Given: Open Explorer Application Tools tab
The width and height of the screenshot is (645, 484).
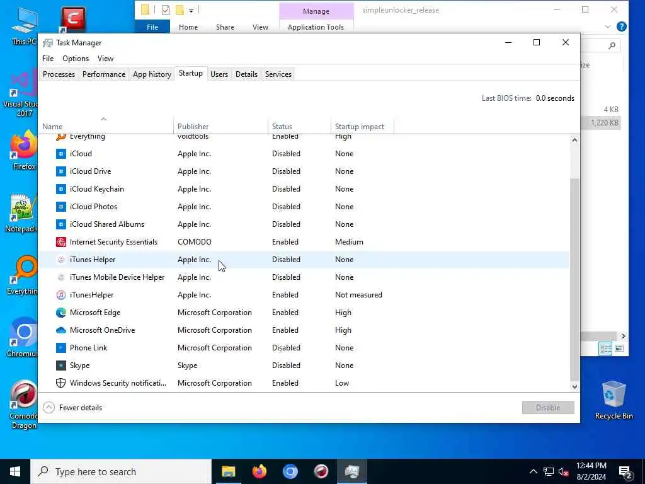Looking at the screenshot, I should [x=316, y=27].
